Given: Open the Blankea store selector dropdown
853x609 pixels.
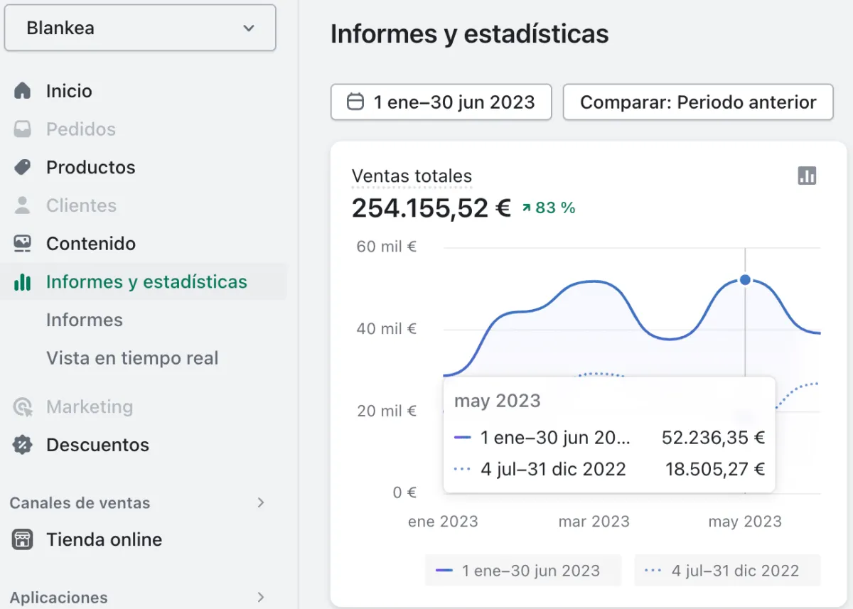Looking at the screenshot, I should pyautogui.click(x=140, y=28).
